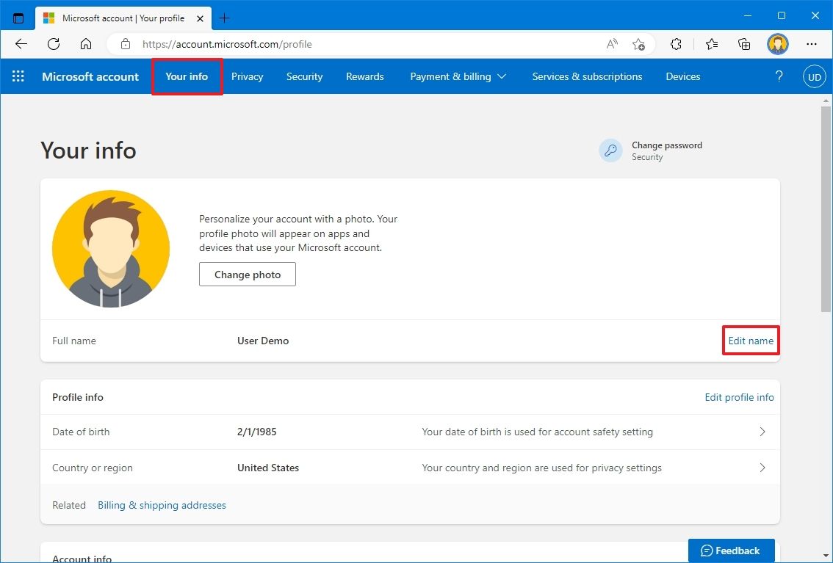The width and height of the screenshot is (833, 563).
Task: Select the Rewards navigation item
Action: (x=364, y=76)
